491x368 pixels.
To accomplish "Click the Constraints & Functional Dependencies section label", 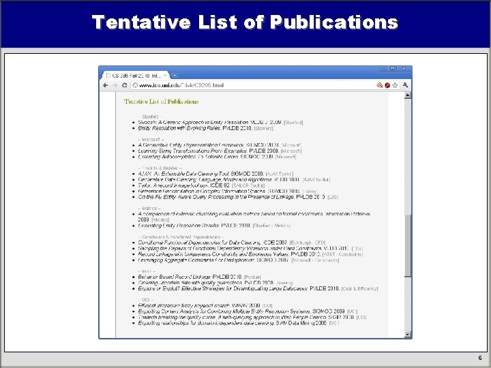I will click(181, 237).
